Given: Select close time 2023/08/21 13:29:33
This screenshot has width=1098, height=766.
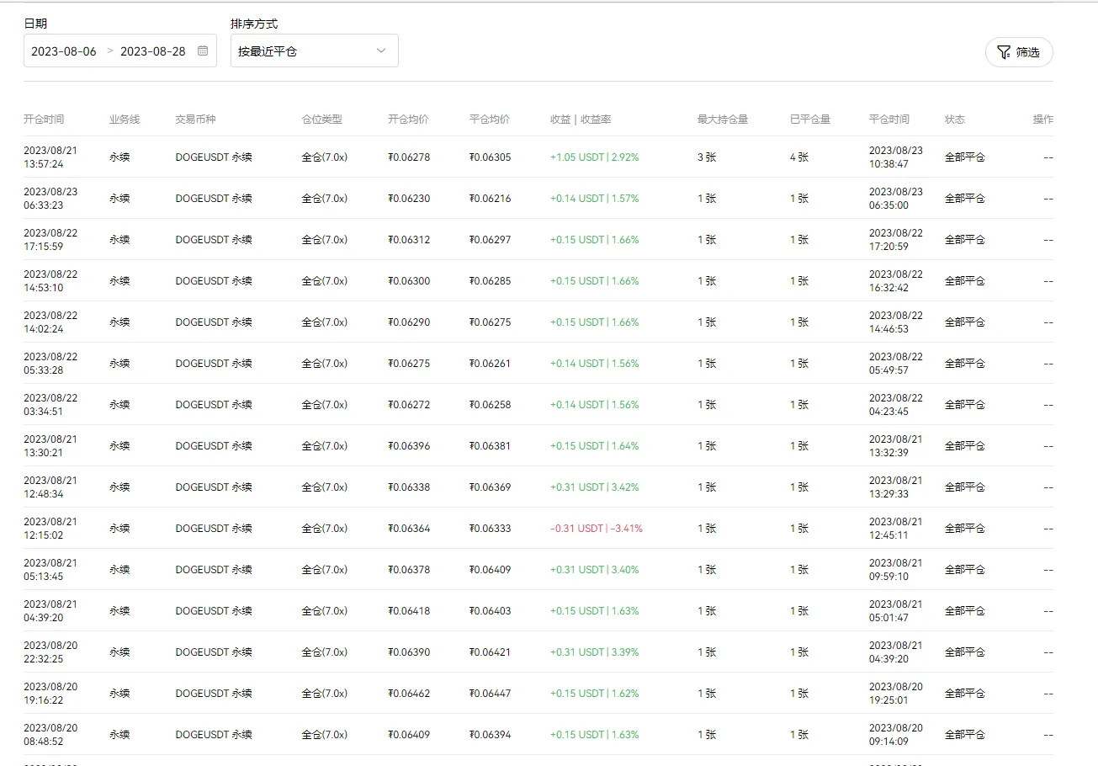Looking at the screenshot, I should coord(896,487).
